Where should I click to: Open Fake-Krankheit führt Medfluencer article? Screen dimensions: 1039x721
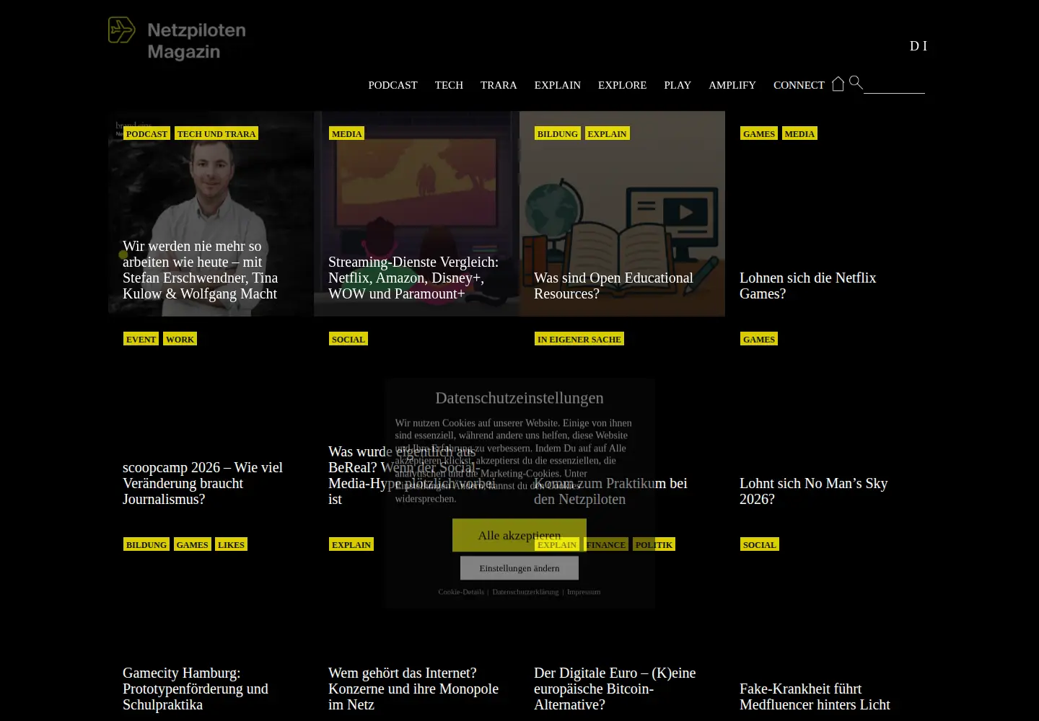[x=815, y=696]
